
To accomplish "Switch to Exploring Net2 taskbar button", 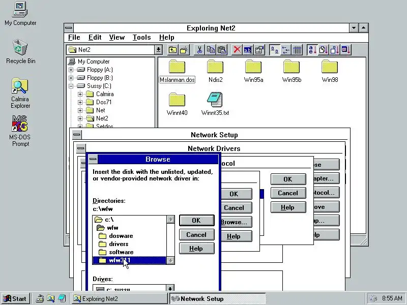I will tap(120, 298).
